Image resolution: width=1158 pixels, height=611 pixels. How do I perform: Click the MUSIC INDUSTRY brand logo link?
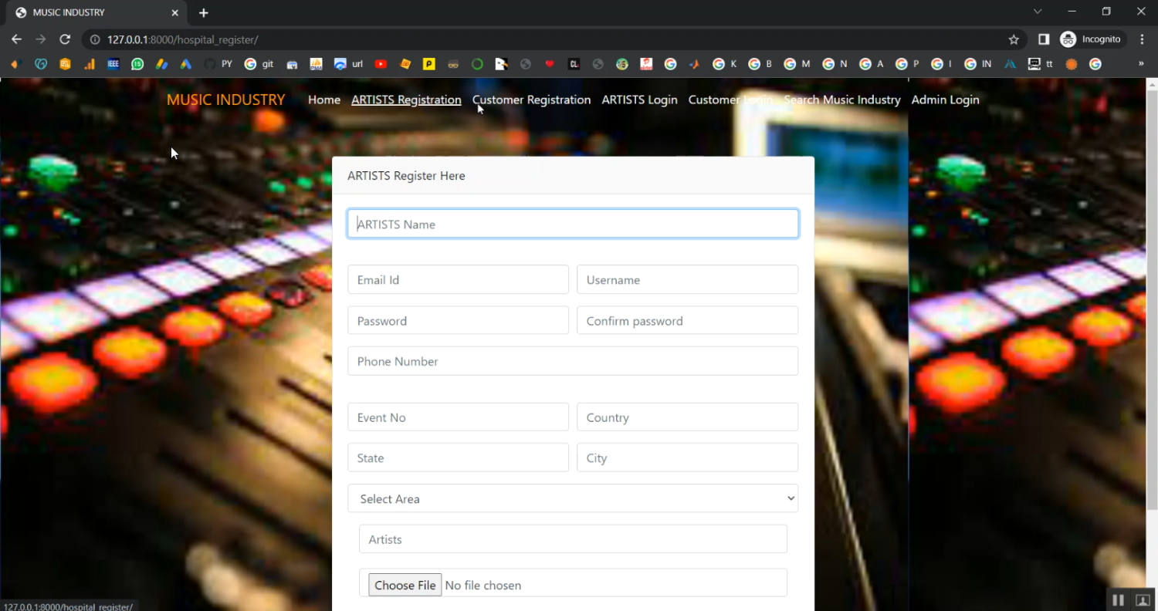pyautogui.click(x=225, y=100)
